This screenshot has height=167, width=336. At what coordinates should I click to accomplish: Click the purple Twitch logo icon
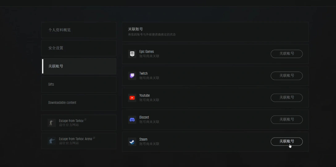(132, 76)
